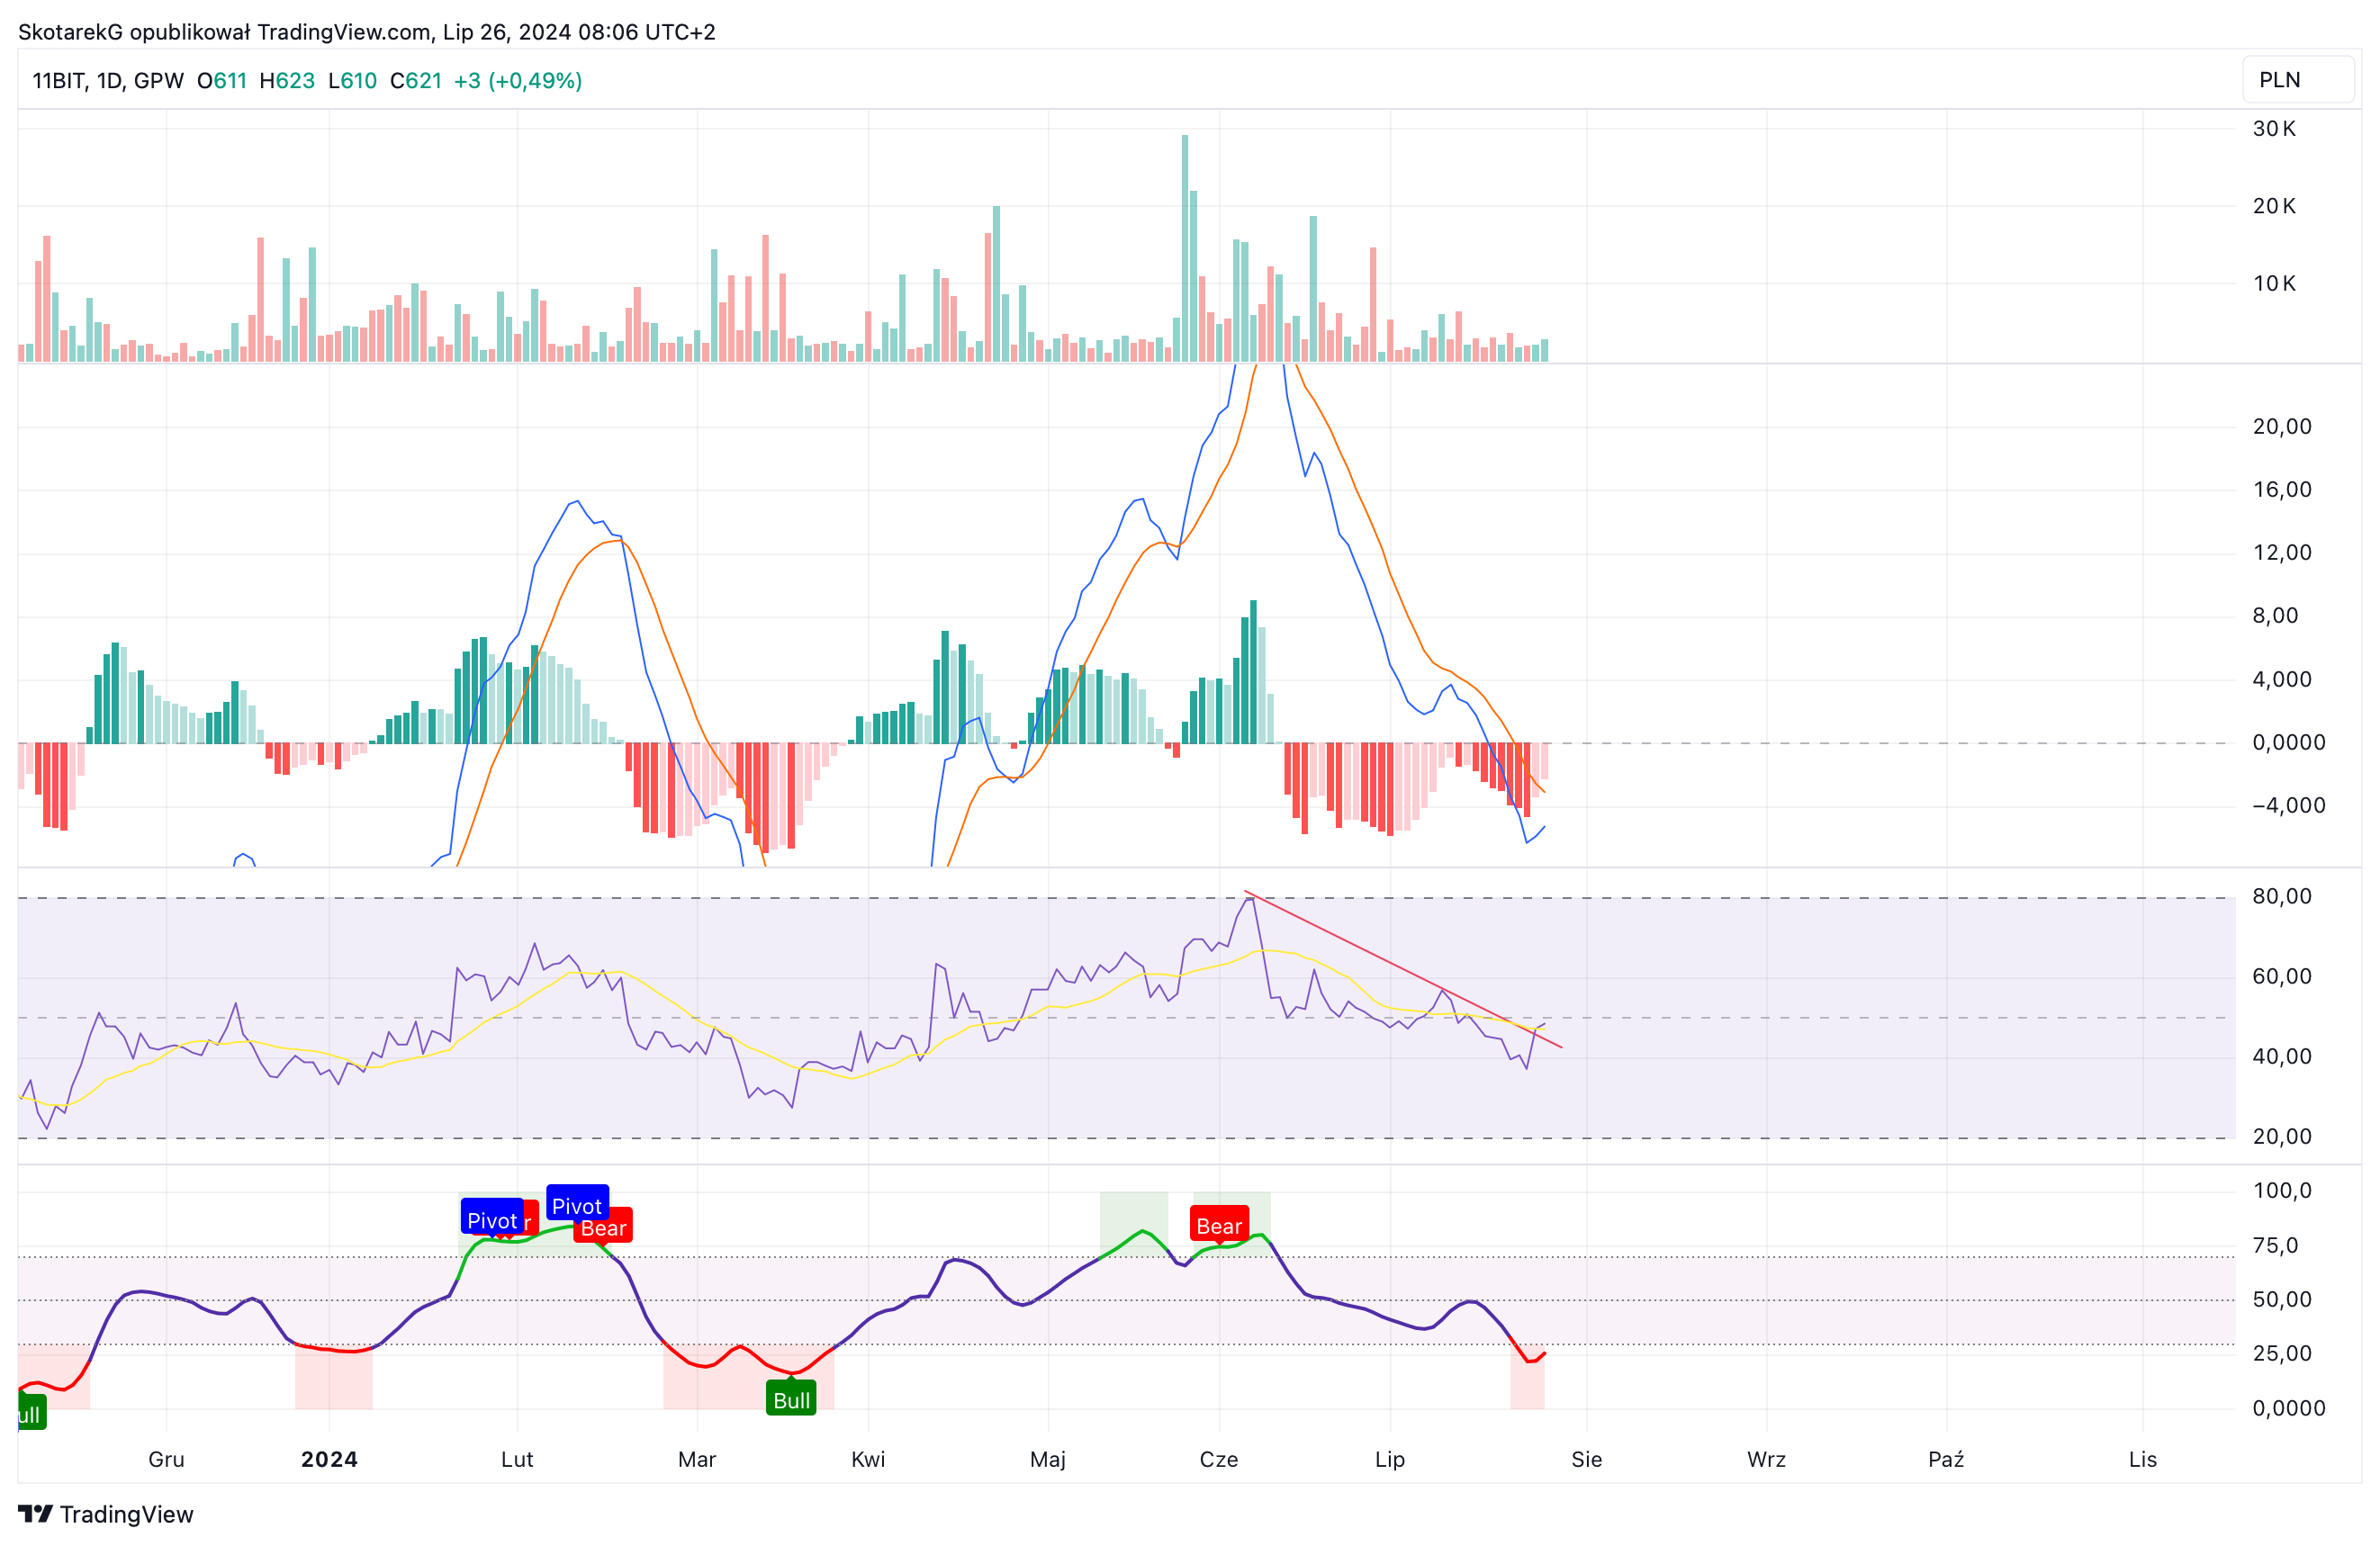Click the 80,00 RSI scale label

pos(2282,897)
